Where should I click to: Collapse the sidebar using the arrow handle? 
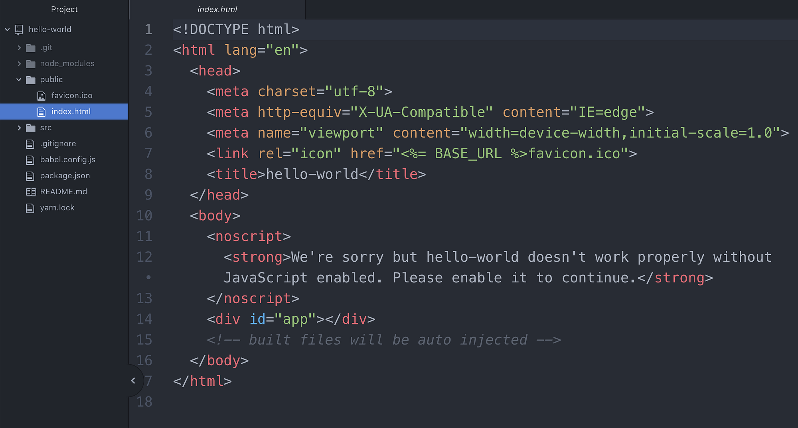coord(134,380)
